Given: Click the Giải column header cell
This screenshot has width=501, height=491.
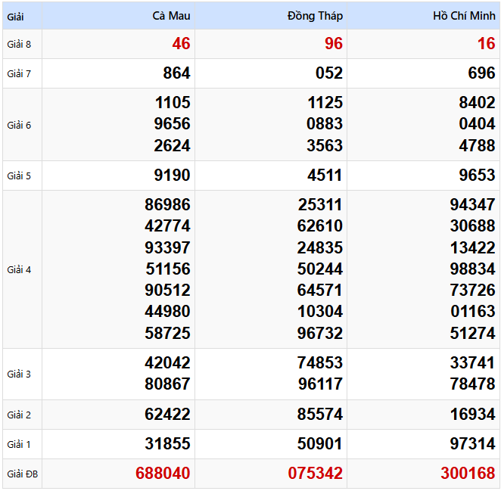Looking at the screenshot, I should click(x=16, y=16).
